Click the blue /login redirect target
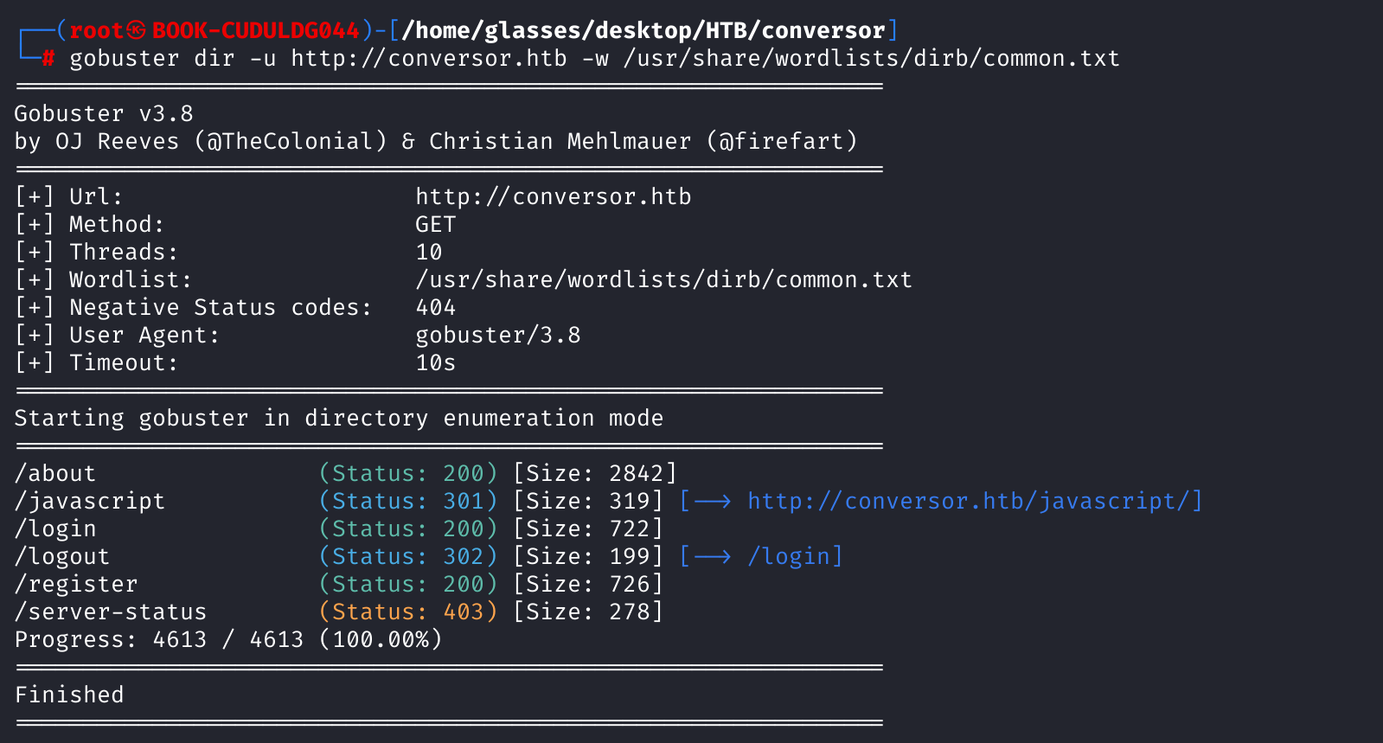This screenshot has height=743, width=1383. pyautogui.click(x=788, y=557)
